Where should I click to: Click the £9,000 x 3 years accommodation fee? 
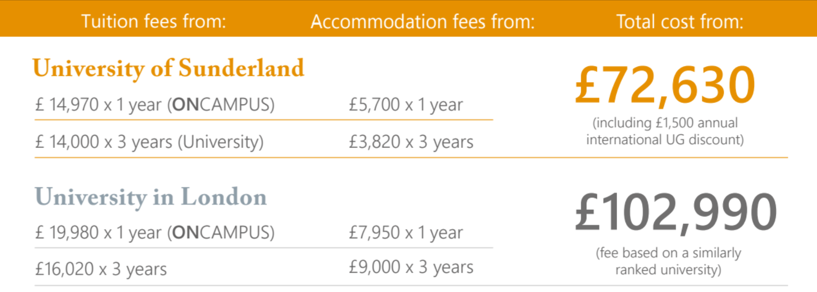(x=411, y=267)
